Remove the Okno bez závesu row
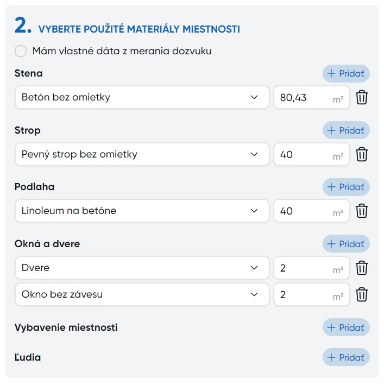This screenshot has height=384, width=384. (362, 294)
